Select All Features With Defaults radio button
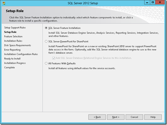 tap(46, 63)
